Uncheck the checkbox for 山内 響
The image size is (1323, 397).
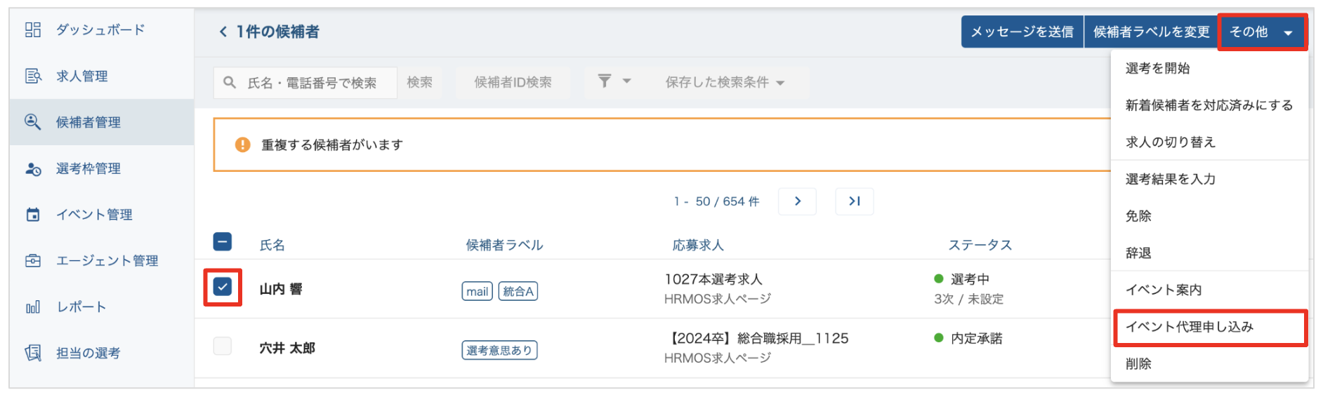pyautogui.click(x=223, y=287)
